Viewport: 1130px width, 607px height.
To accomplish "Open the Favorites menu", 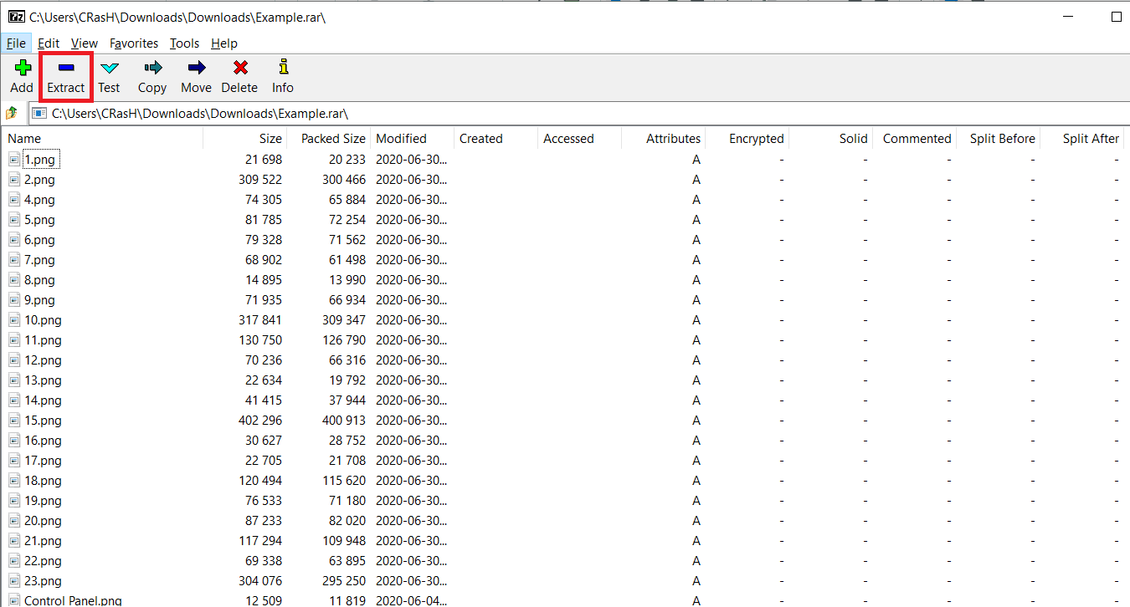I will (x=134, y=43).
